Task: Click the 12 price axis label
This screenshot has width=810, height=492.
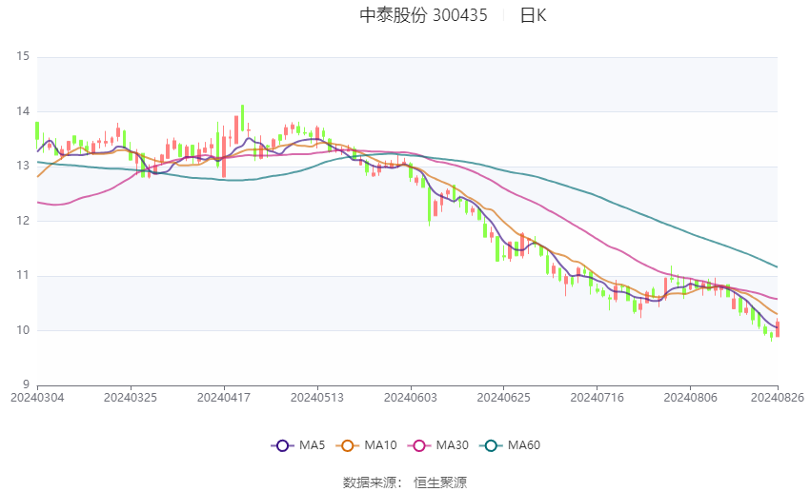Action: tap(23, 221)
